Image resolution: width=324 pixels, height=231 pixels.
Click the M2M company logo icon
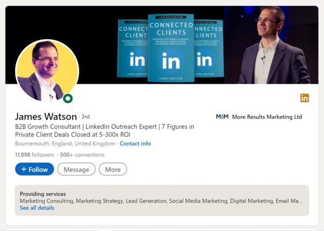coord(222,117)
